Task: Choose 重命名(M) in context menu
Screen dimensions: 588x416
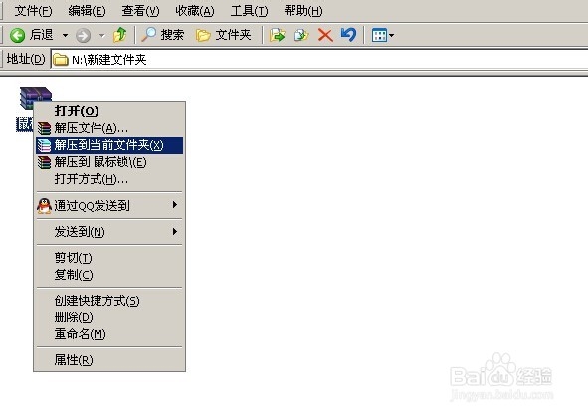Action: tap(109, 334)
